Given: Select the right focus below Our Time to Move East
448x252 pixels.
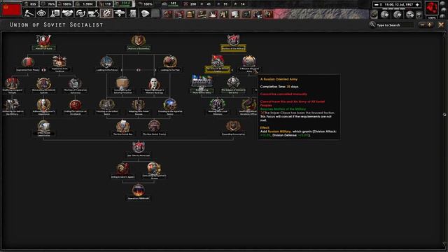Looking at the screenshot, I should (154, 171).
